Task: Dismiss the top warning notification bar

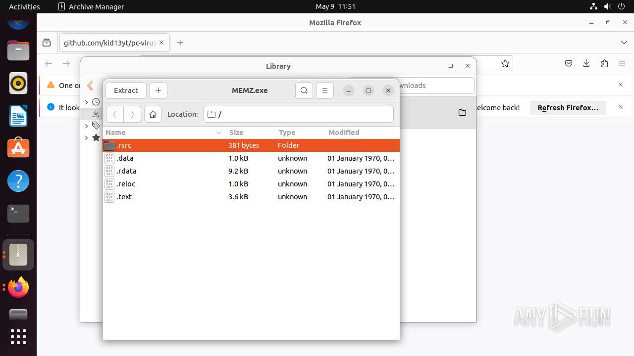Action: pos(621,85)
